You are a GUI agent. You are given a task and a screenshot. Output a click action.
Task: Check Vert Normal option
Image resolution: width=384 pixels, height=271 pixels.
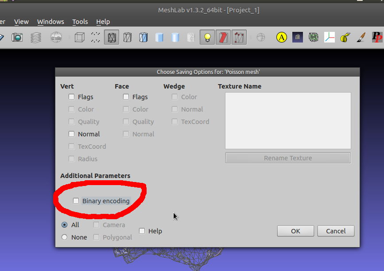pyautogui.click(x=71, y=134)
